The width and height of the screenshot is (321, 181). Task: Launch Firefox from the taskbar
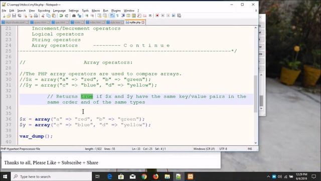click(155, 176)
